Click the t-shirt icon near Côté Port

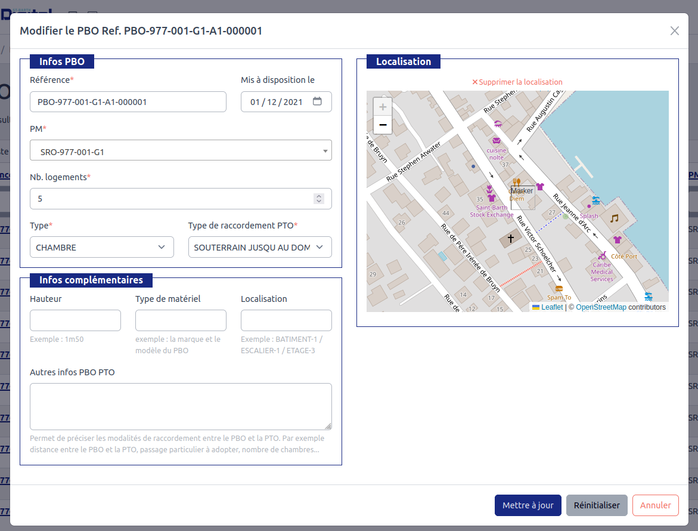pyautogui.click(x=618, y=239)
